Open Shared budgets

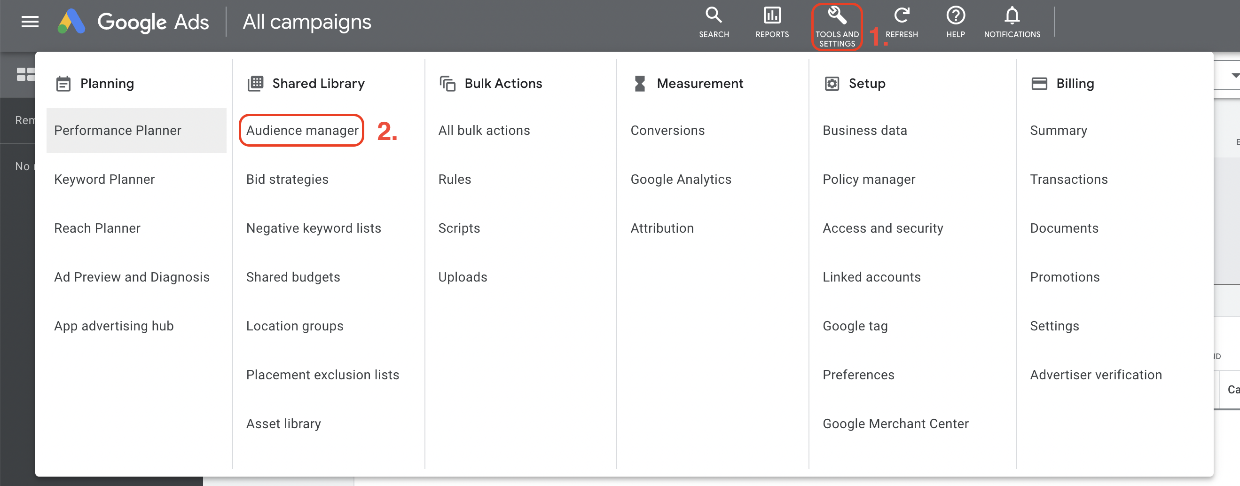(x=293, y=277)
